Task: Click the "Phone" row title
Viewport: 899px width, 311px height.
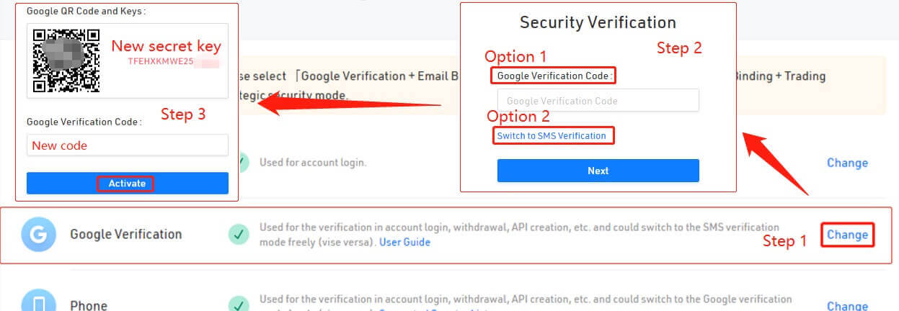Action: point(89,305)
